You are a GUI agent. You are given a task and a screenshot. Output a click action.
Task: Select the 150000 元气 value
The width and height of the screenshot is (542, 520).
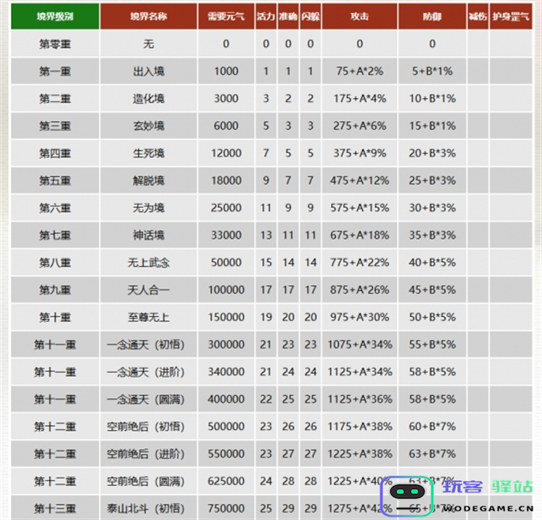pyautogui.click(x=226, y=317)
